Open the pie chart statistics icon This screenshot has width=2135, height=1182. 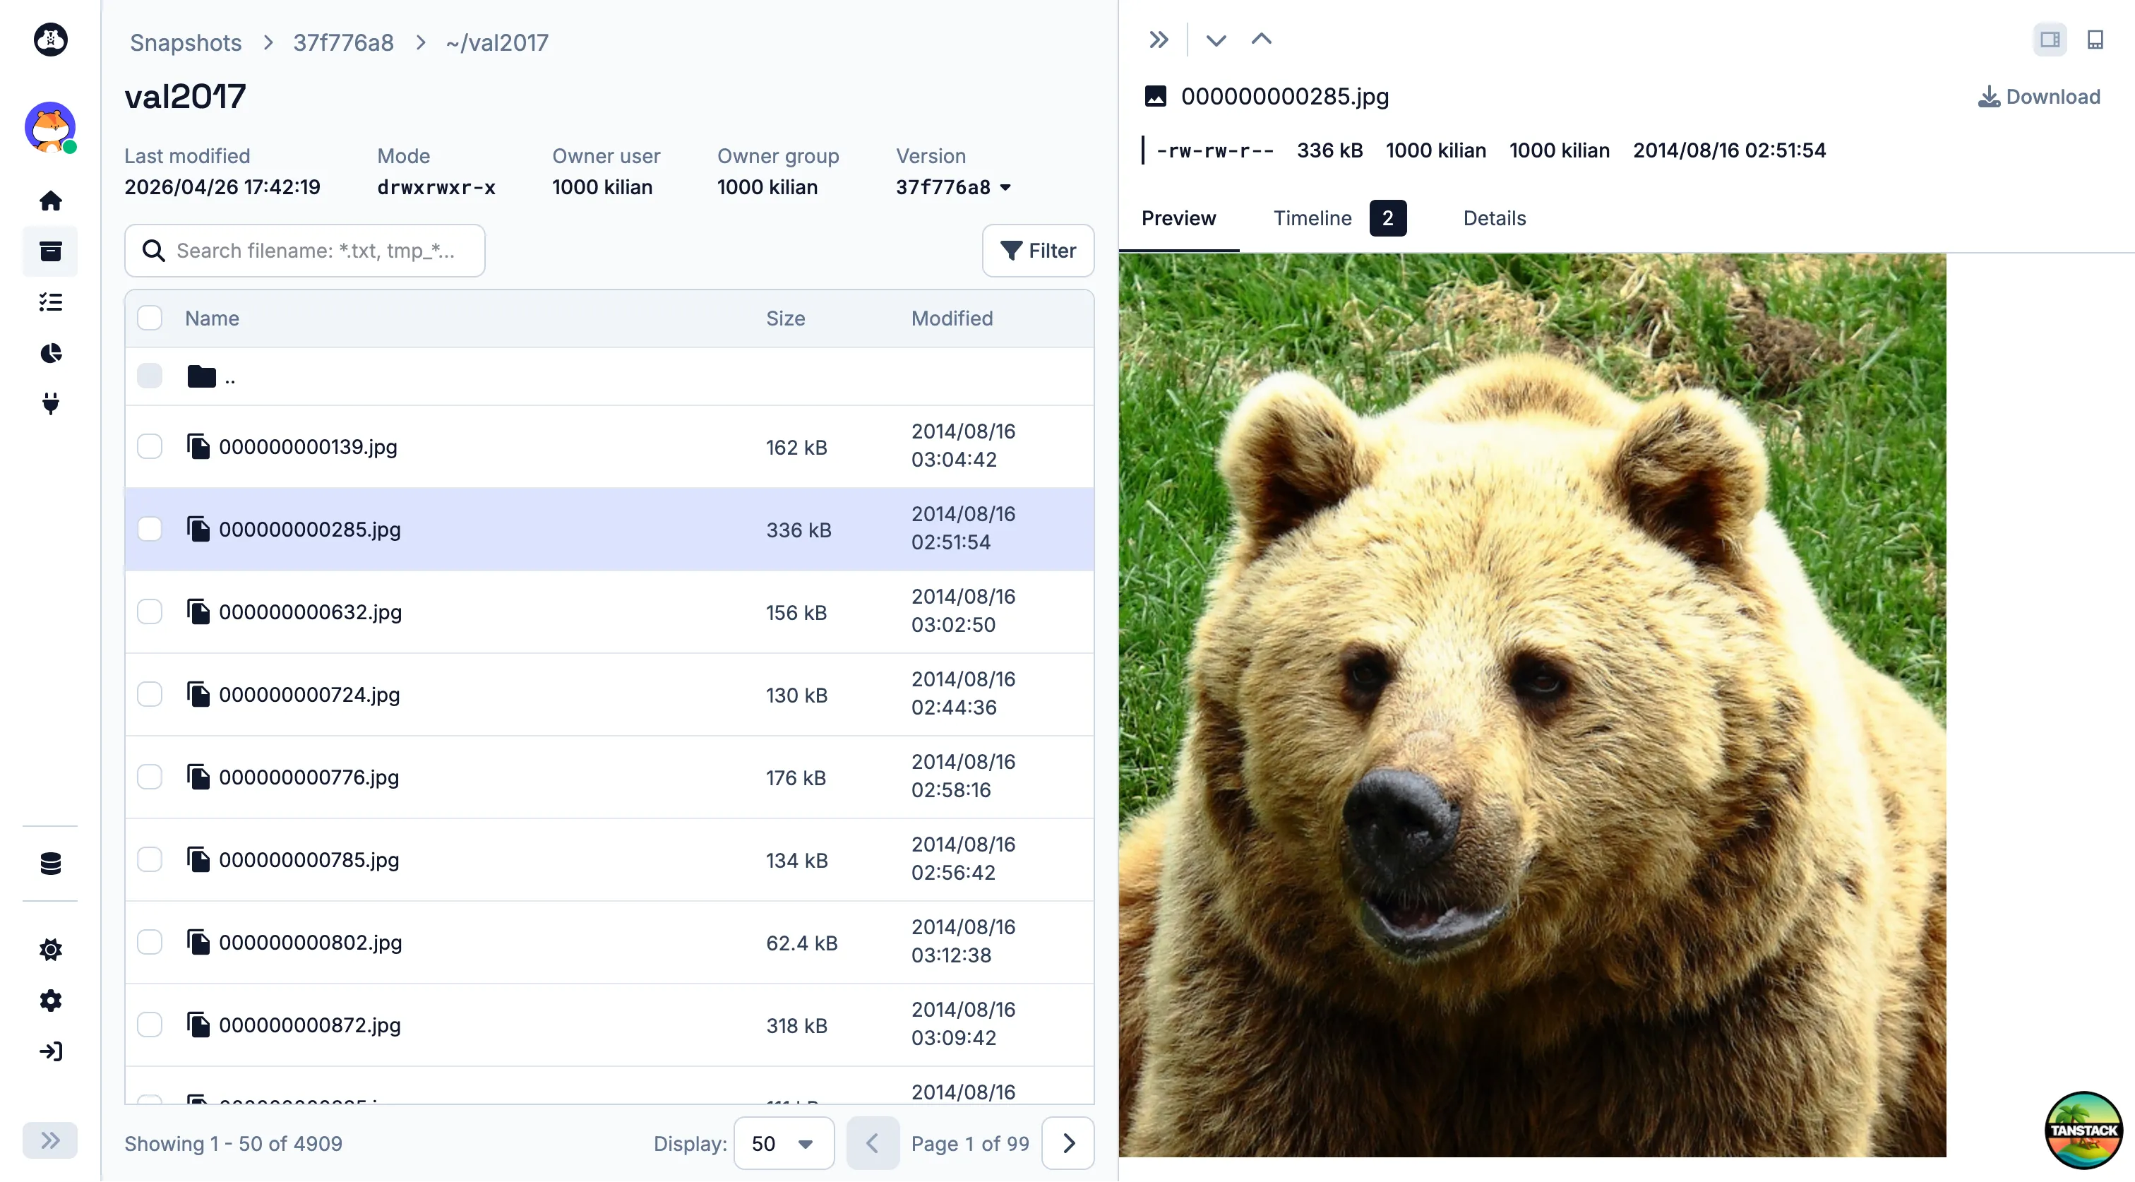[51, 353]
